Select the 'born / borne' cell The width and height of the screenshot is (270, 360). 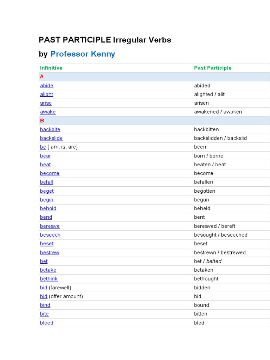231,156
